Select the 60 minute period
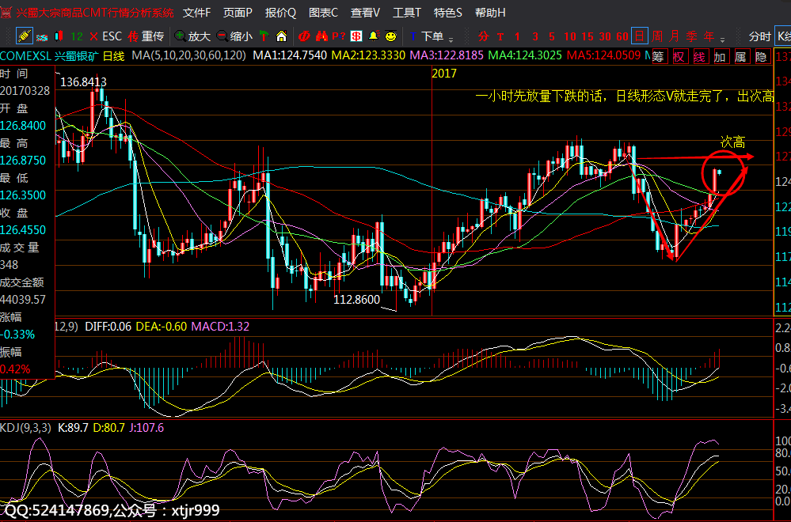 click(622, 36)
